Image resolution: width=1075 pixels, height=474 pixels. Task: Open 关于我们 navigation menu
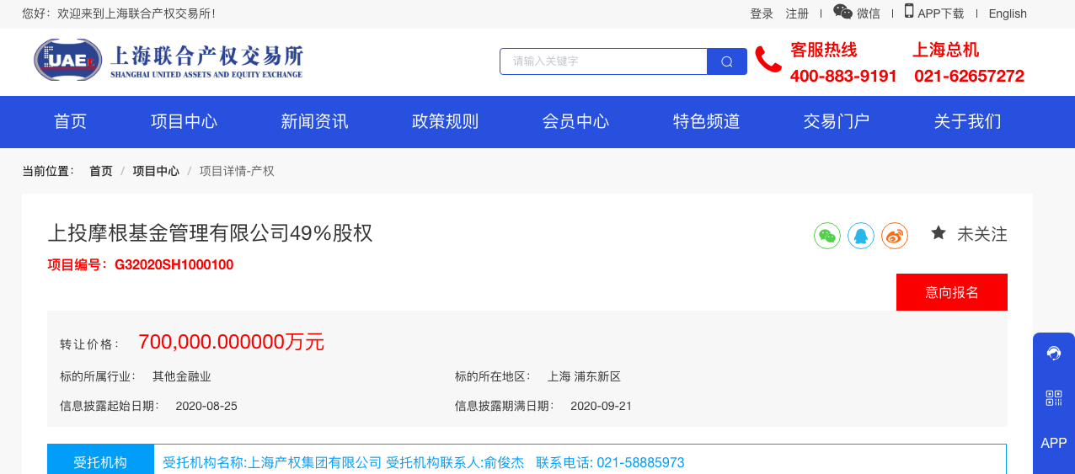(x=967, y=121)
